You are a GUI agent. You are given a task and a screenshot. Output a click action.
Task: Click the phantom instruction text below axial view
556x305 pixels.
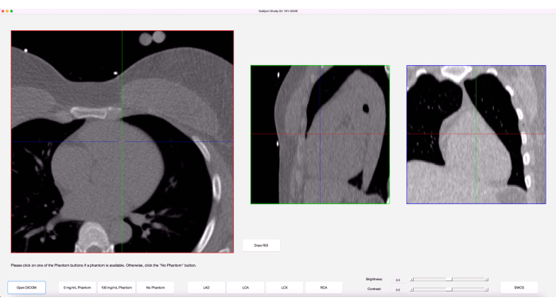103,265
